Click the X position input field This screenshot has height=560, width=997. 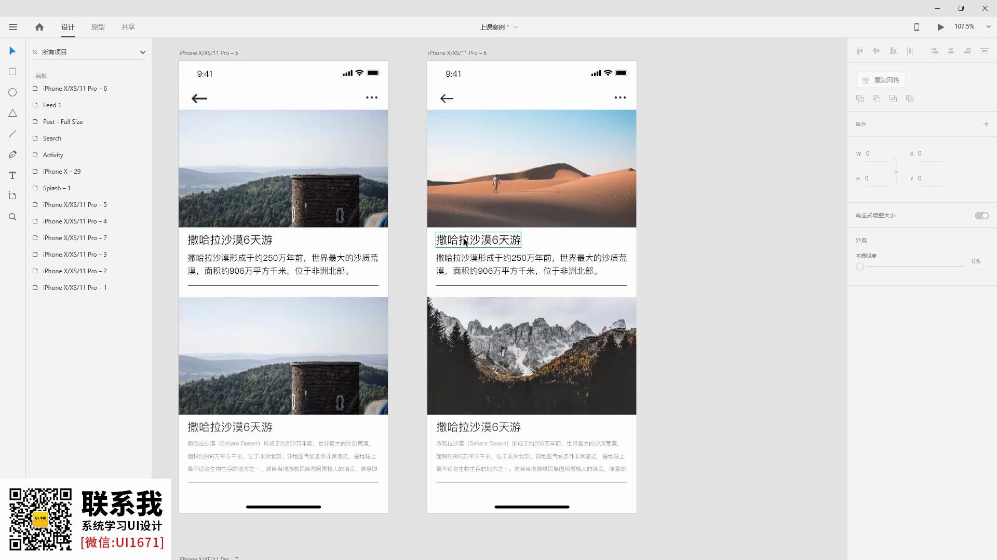pos(929,153)
